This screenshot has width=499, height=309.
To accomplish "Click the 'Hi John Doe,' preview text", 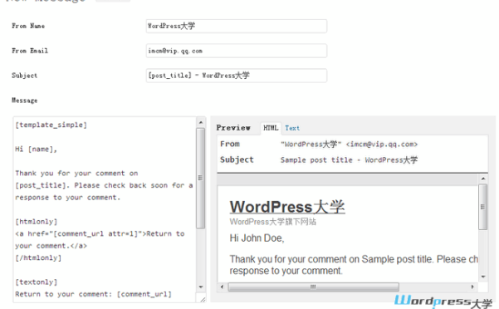I will click(257, 238).
